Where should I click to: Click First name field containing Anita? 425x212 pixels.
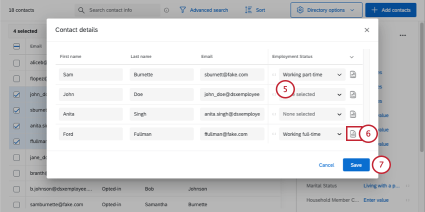pyautogui.click(x=91, y=114)
